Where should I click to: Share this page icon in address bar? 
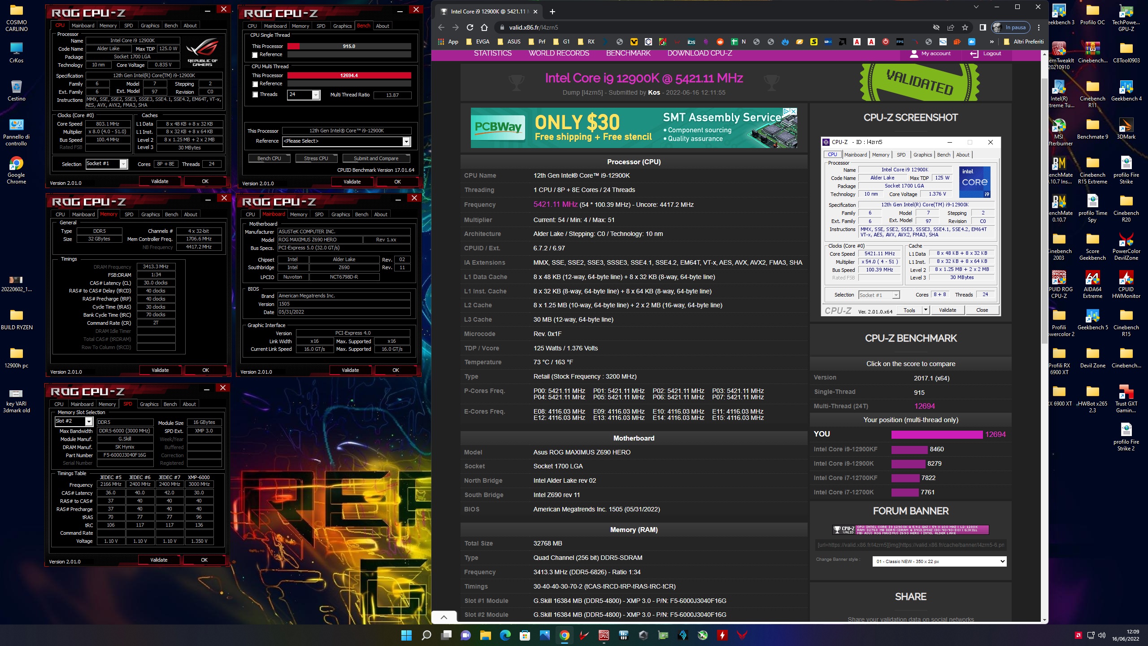click(x=950, y=27)
